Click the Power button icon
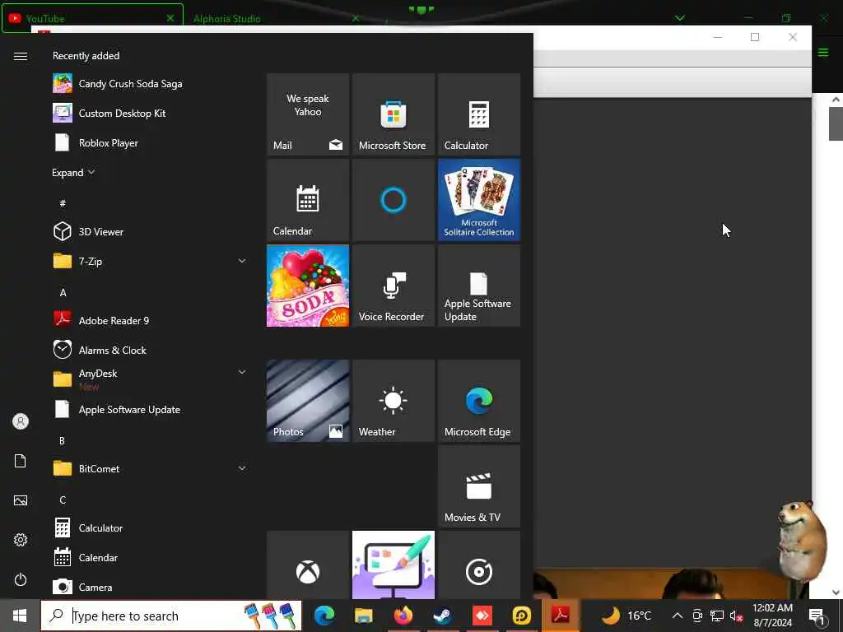This screenshot has height=632, width=843. point(21,579)
